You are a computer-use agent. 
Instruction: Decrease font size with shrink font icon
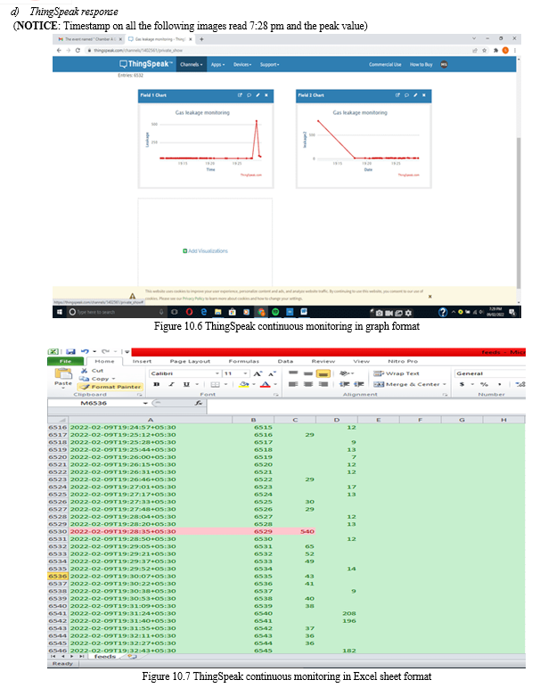coord(272,373)
